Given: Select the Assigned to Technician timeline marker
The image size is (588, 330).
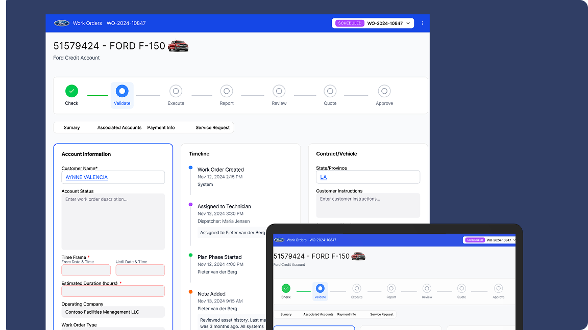Looking at the screenshot, I should [x=190, y=204].
